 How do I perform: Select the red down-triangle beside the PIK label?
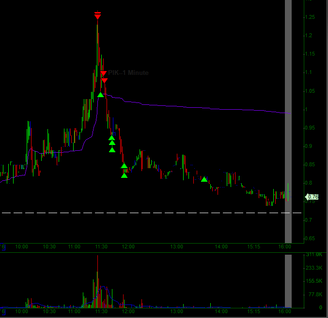pyautogui.click(x=103, y=73)
